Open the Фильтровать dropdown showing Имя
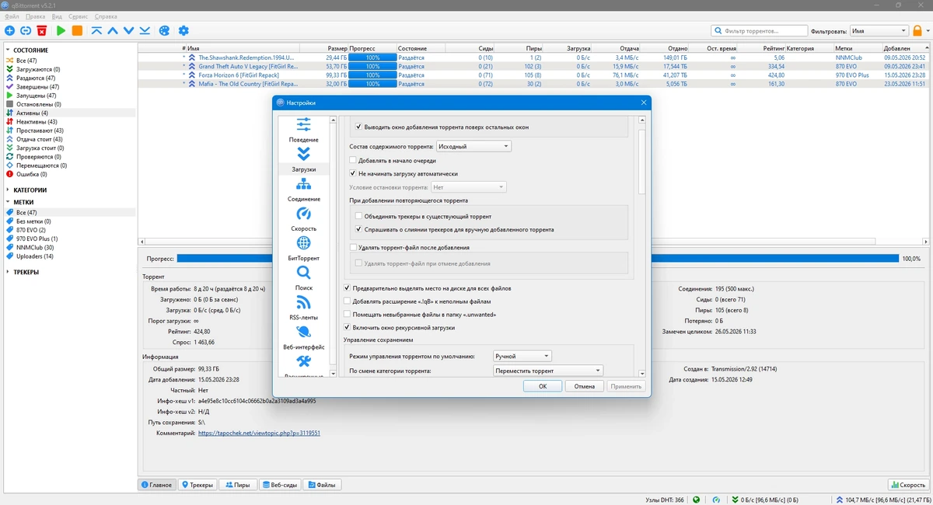The width and height of the screenshot is (933, 505). click(x=879, y=31)
